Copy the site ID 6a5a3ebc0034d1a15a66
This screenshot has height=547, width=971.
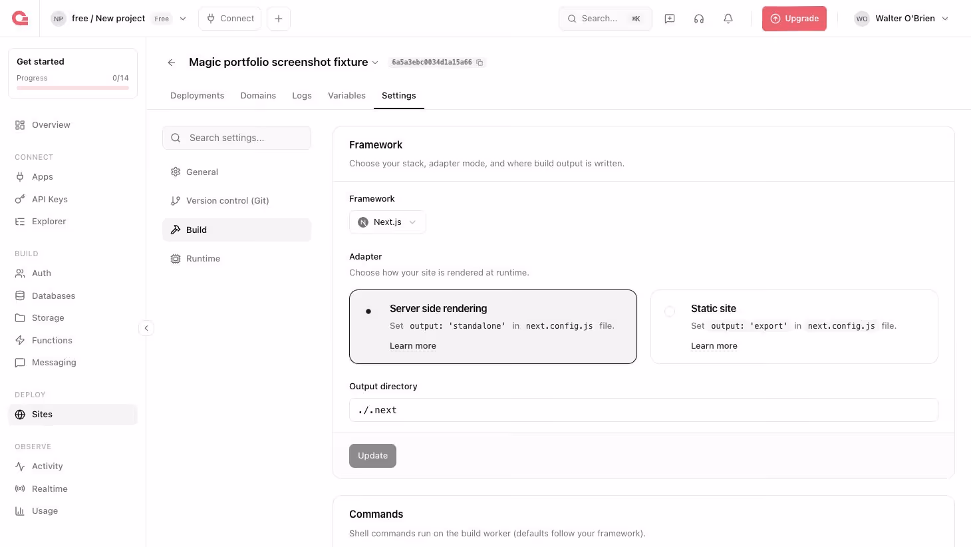[480, 63]
